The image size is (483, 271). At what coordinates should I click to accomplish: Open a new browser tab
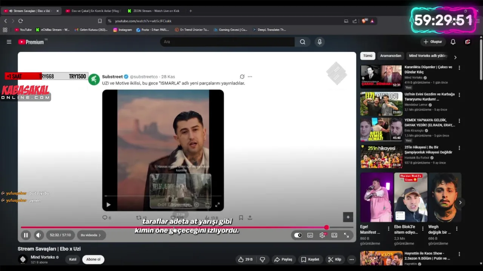coord(191,11)
